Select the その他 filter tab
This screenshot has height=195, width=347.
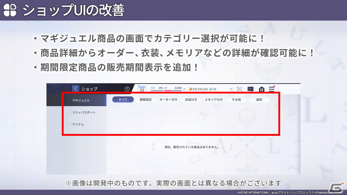coord(236,99)
